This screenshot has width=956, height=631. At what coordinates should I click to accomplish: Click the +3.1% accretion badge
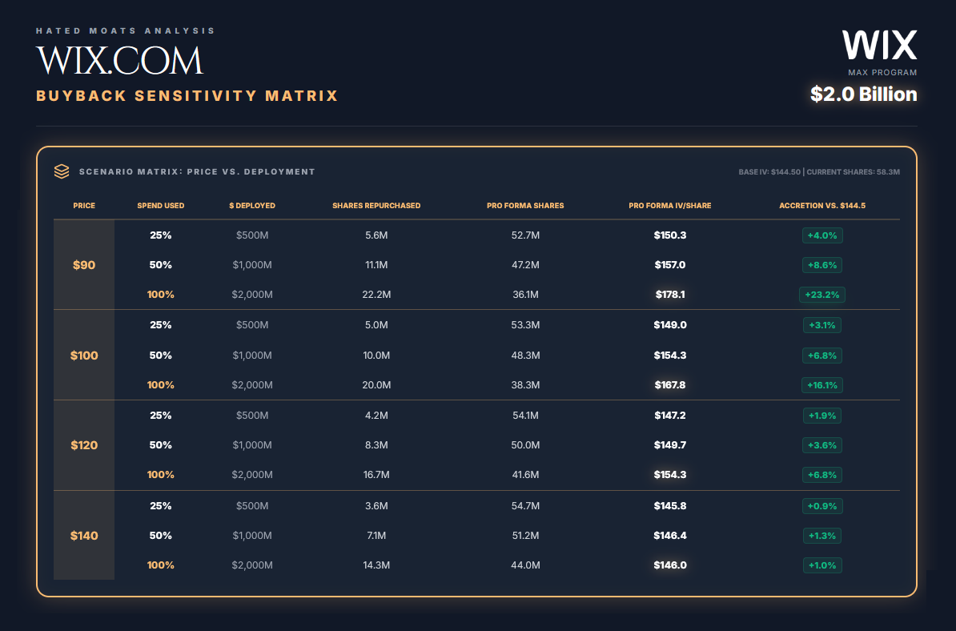click(821, 325)
